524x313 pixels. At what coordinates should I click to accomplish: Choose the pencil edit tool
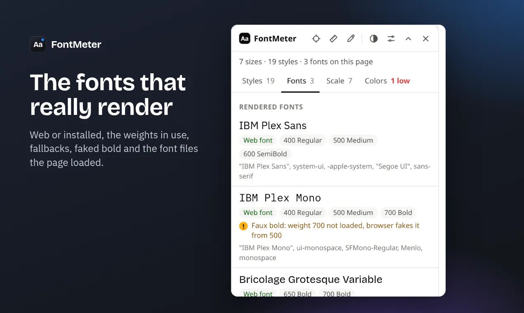[x=351, y=39]
